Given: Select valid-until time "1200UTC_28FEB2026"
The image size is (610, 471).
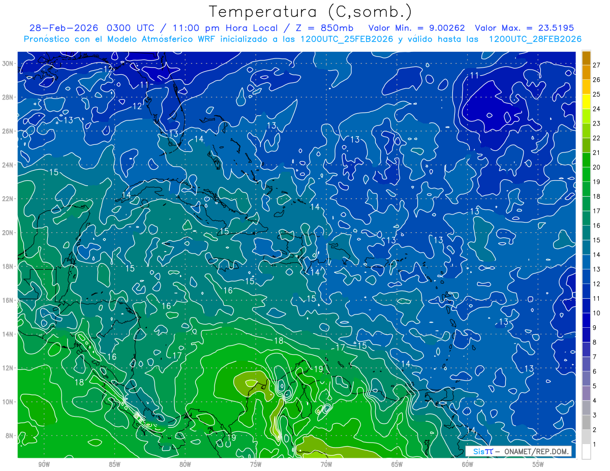Looking at the screenshot, I should pos(535,39).
